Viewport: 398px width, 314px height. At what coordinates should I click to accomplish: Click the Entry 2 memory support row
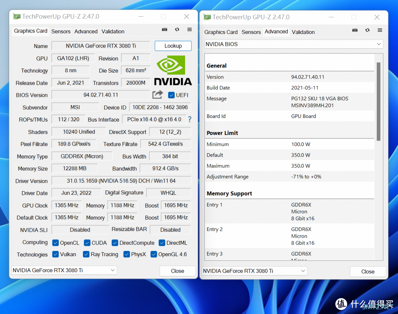tap(289, 236)
